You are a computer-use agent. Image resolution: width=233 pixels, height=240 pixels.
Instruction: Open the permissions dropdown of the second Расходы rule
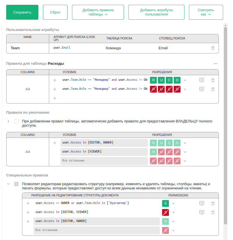(x=185, y=89)
